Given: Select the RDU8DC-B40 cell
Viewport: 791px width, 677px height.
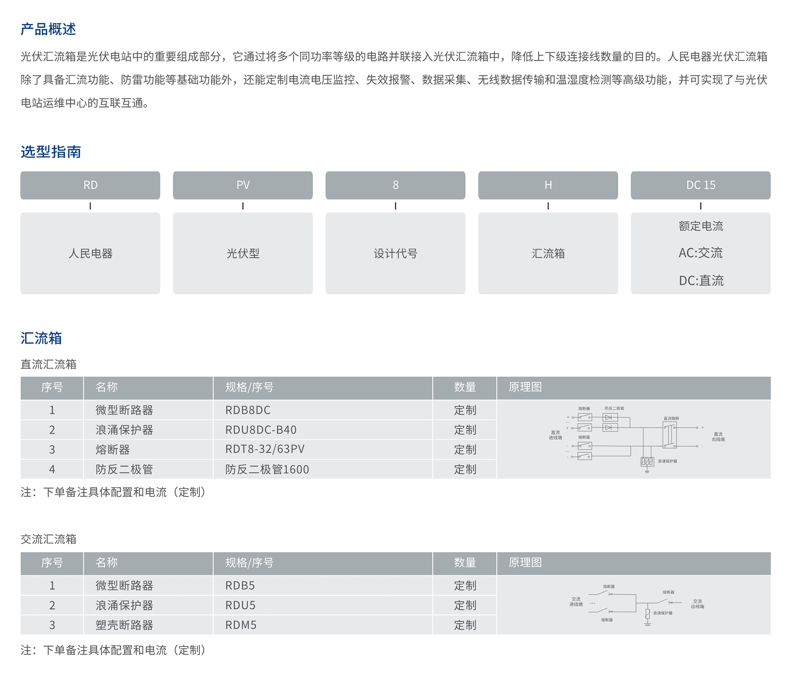Looking at the screenshot, I should pos(323,430).
